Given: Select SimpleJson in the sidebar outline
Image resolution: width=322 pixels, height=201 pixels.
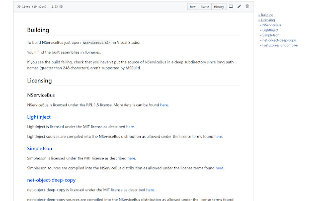Looking at the screenshot, I should coord(271,35).
